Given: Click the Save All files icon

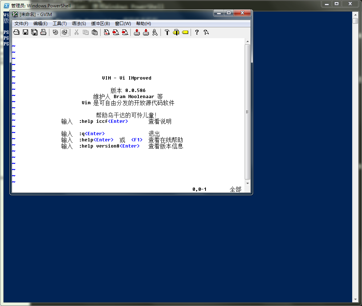Looking at the screenshot, I should click(34, 32).
